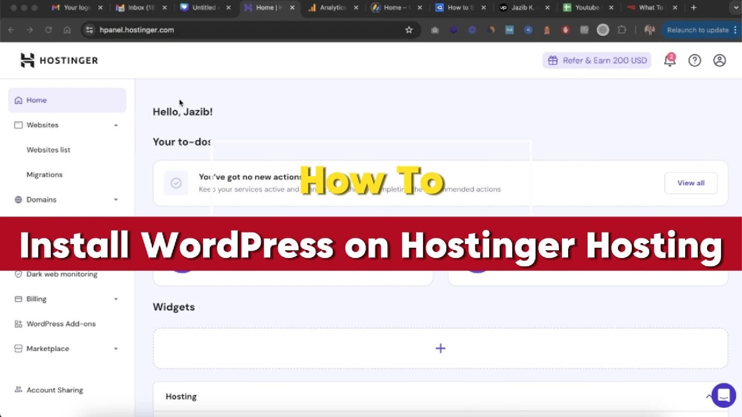Click the Domains globe icon
Image resolution: width=742 pixels, height=417 pixels.
(x=18, y=200)
